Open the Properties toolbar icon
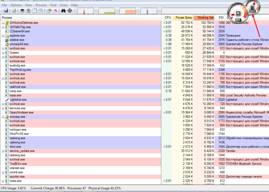The height and width of the screenshot is (192, 269). (49, 11)
